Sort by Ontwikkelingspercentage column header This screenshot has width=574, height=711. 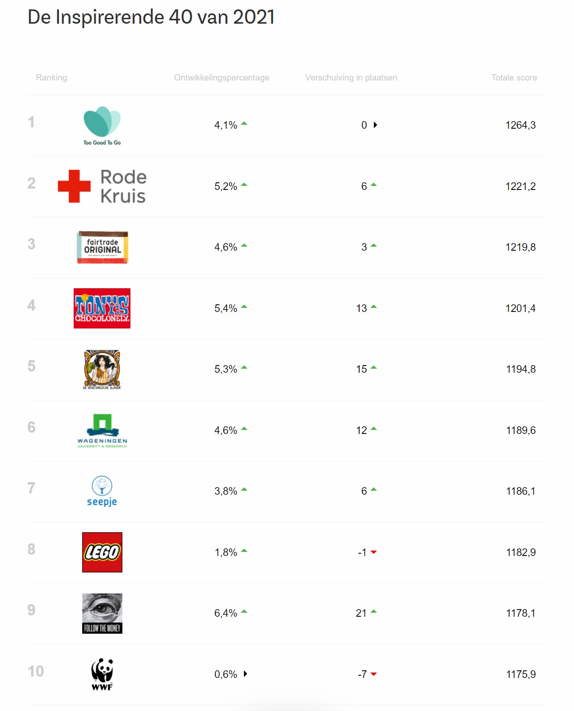(x=222, y=78)
